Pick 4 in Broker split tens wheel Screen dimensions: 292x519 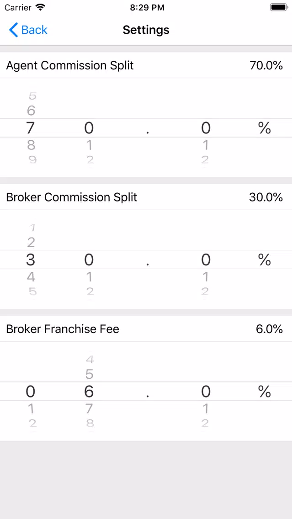31,277
